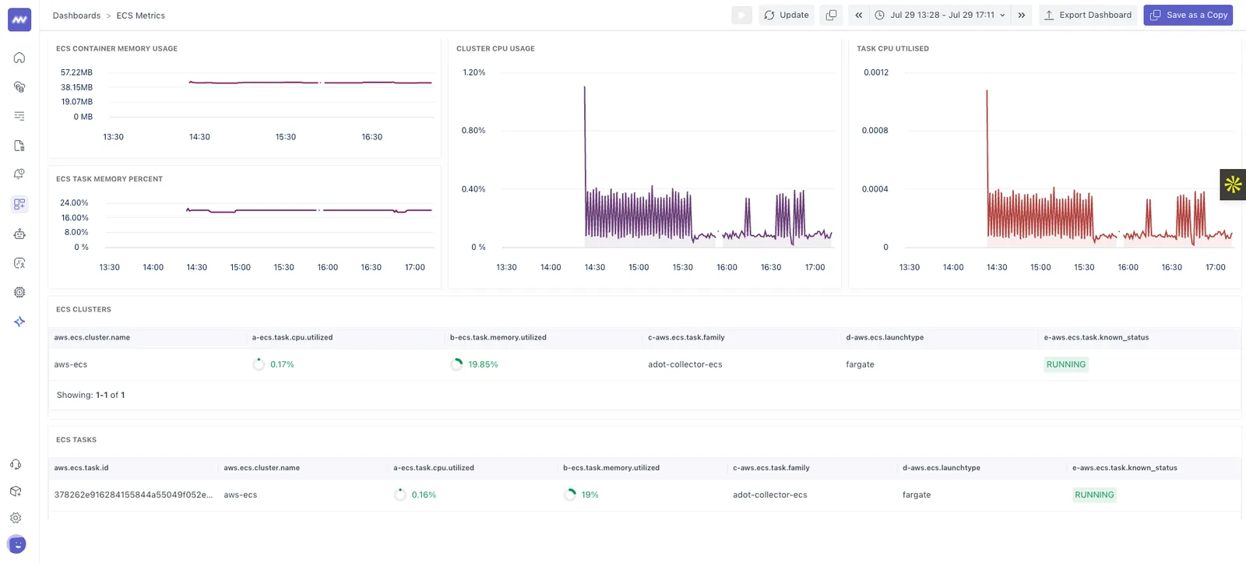Click ECS Metrics breadcrumb

coord(141,16)
